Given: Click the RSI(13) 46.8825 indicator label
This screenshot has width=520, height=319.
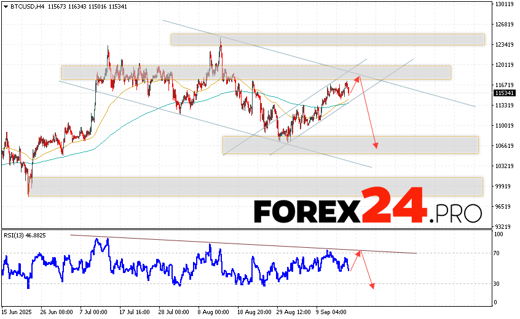Looking at the screenshot, I should tap(25, 235).
